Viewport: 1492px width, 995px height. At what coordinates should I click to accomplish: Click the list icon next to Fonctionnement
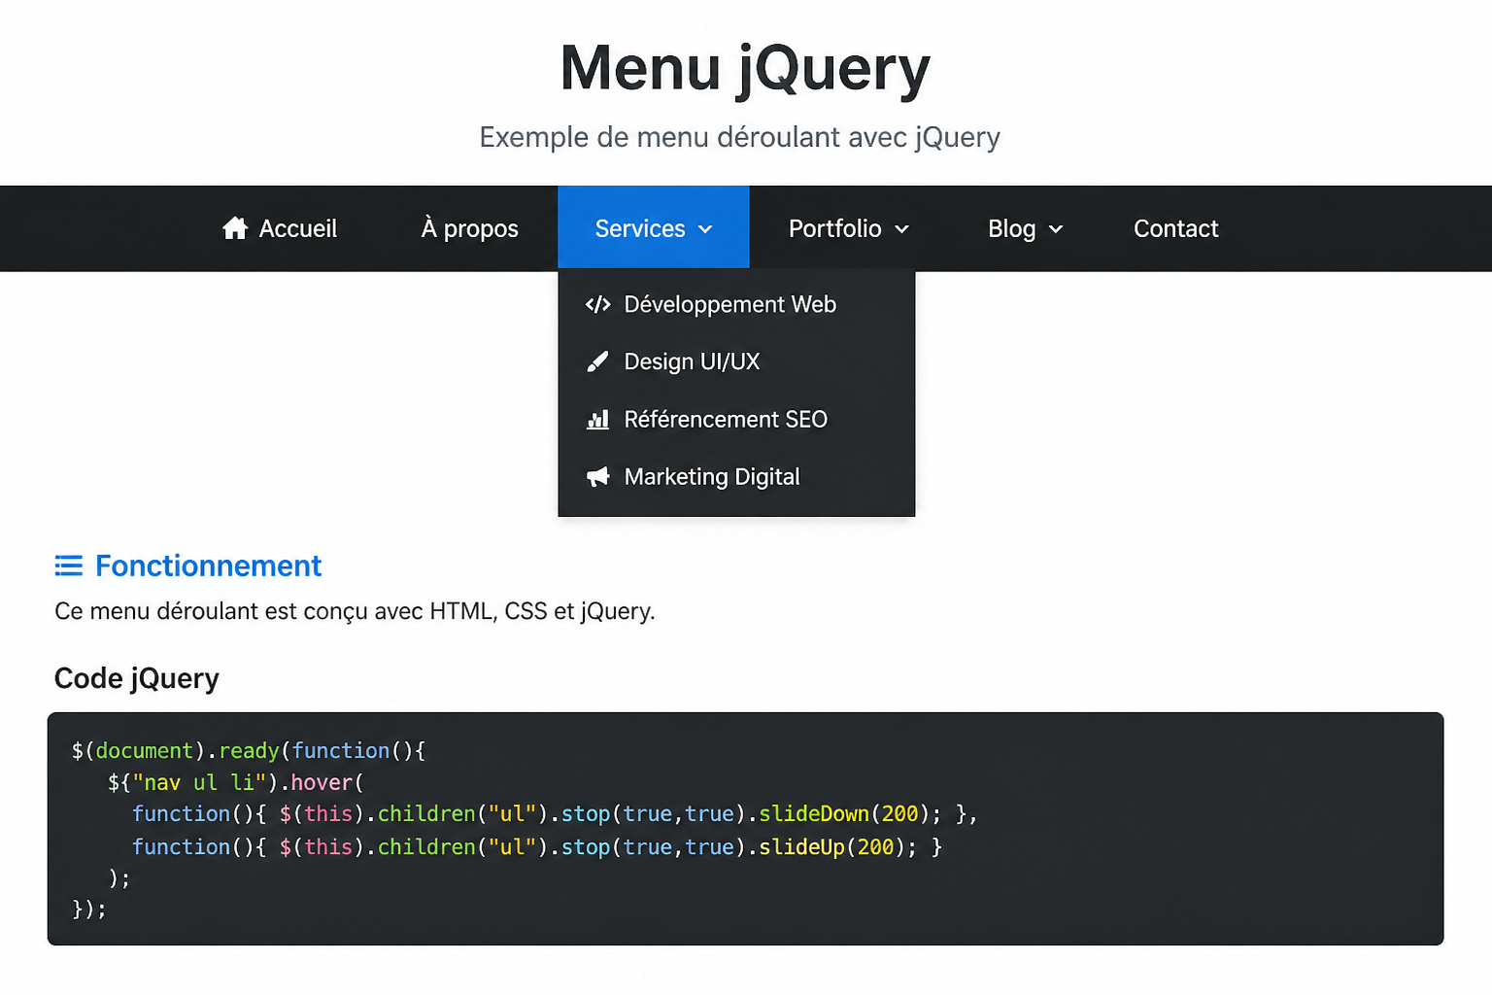[68, 566]
